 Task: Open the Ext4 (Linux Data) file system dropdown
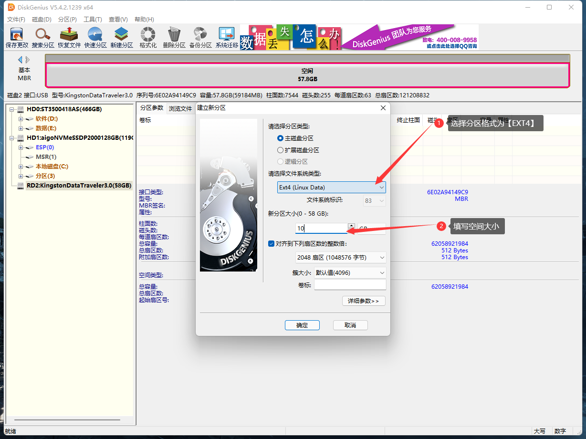332,188
